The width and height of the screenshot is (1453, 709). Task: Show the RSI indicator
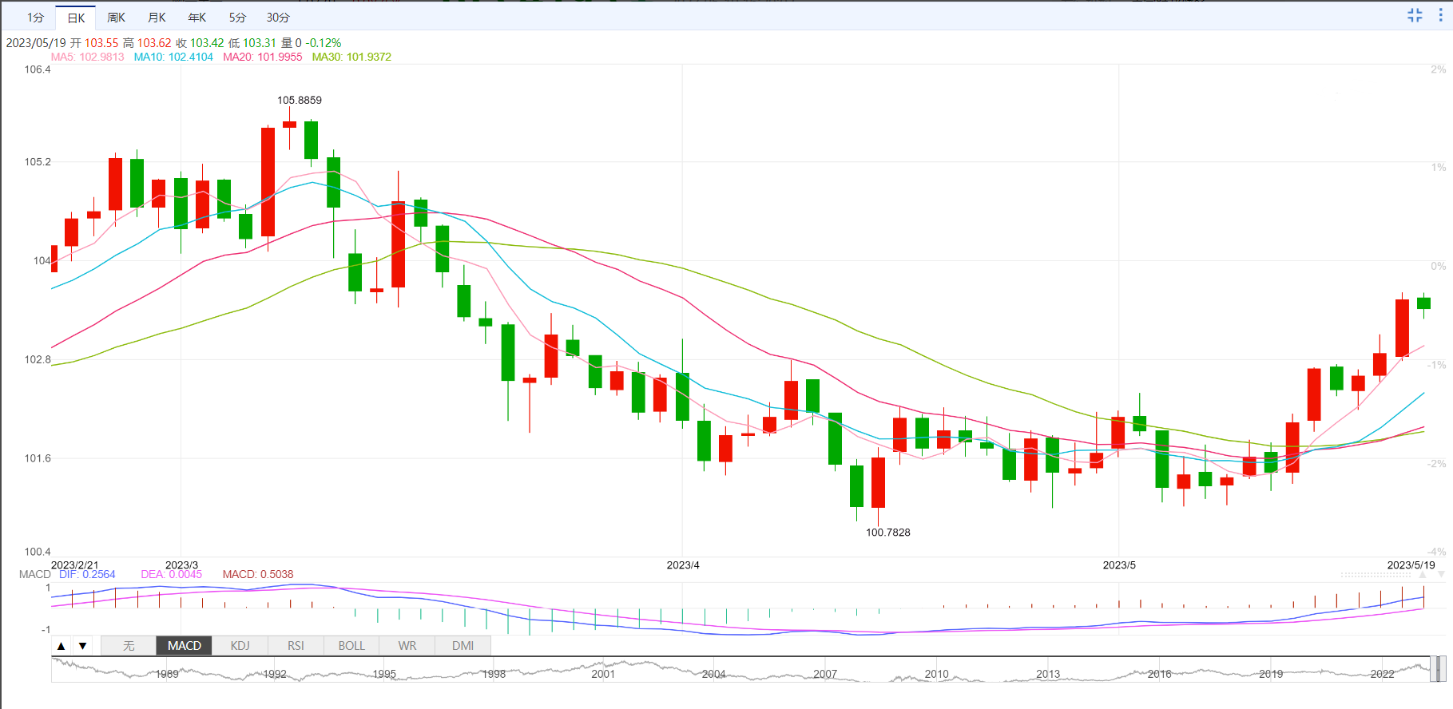click(296, 646)
